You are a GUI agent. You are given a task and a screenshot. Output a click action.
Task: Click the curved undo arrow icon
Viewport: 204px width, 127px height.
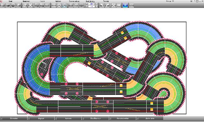[101, 6]
